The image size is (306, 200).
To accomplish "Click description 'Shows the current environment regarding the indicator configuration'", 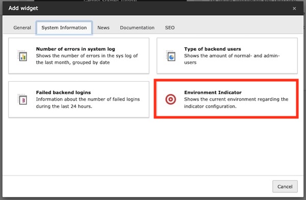I will [236, 103].
